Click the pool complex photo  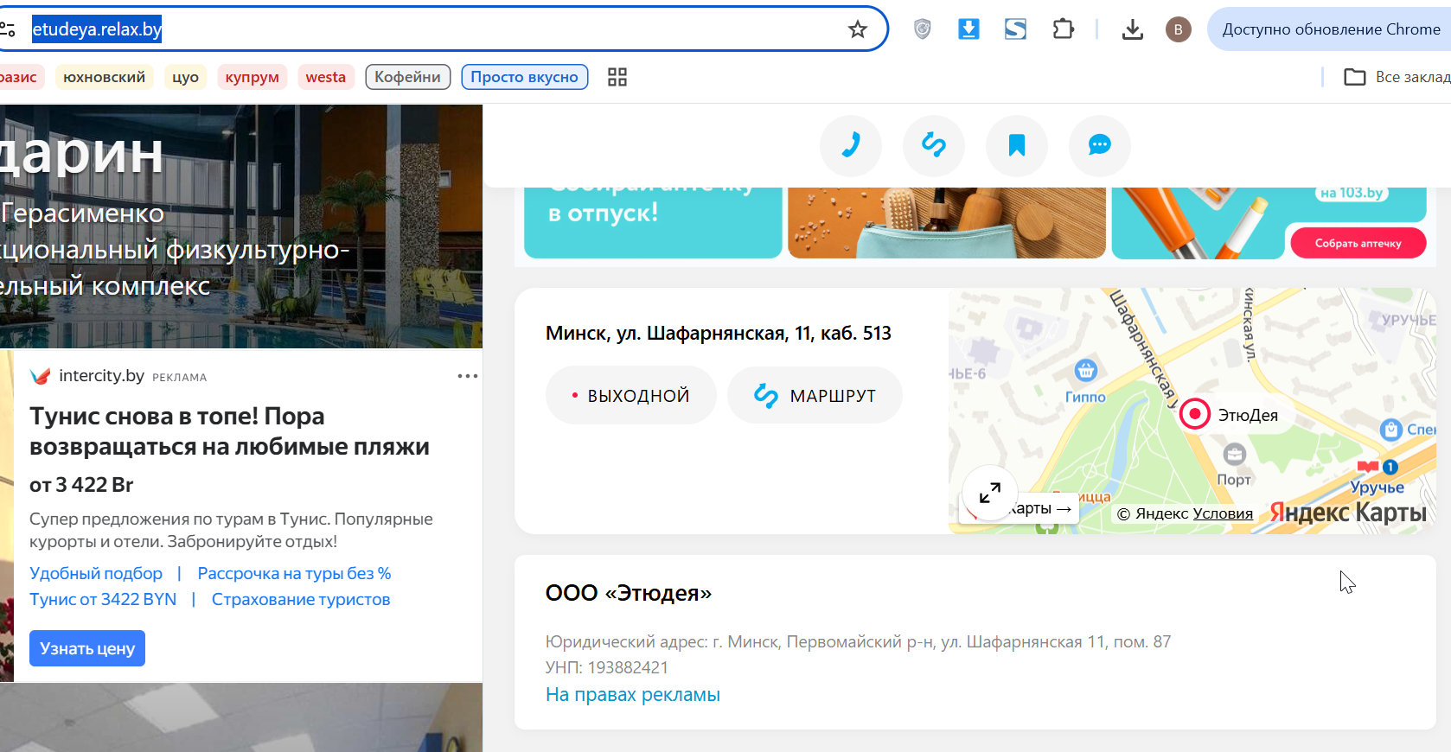(x=241, y=226)
